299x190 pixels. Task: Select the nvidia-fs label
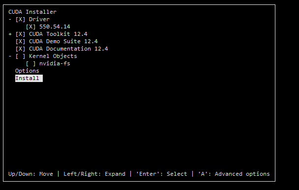[x=55, y=64]
